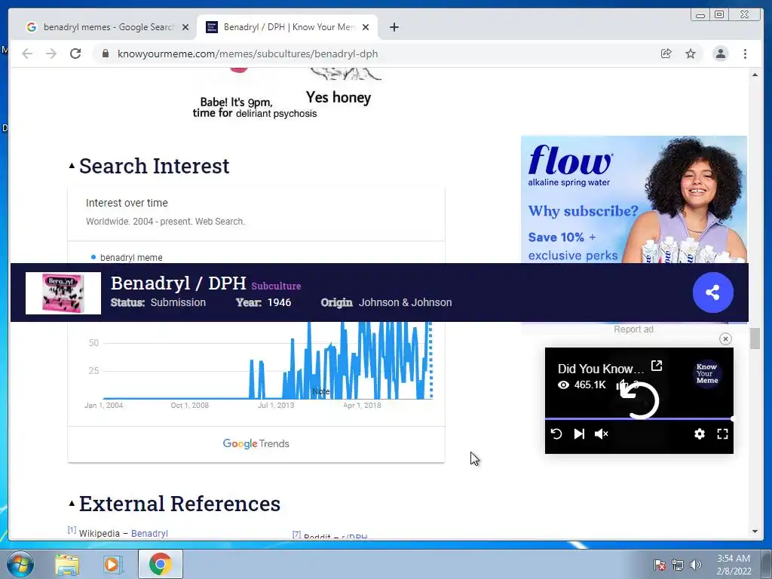Open Windows Media Player from taskbar
The width and height of the screenshot is (772, 579).
pyautogui.click(x=113, y=564)
